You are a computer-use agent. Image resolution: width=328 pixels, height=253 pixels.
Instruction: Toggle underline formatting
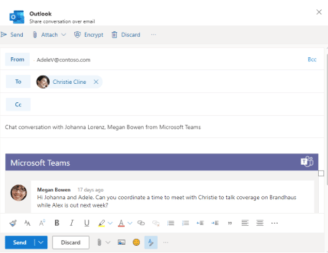click(87, 223)
